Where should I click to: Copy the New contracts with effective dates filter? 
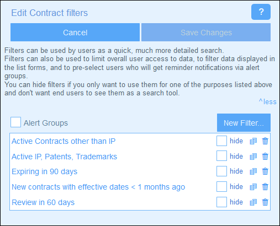tap(253, 187)
